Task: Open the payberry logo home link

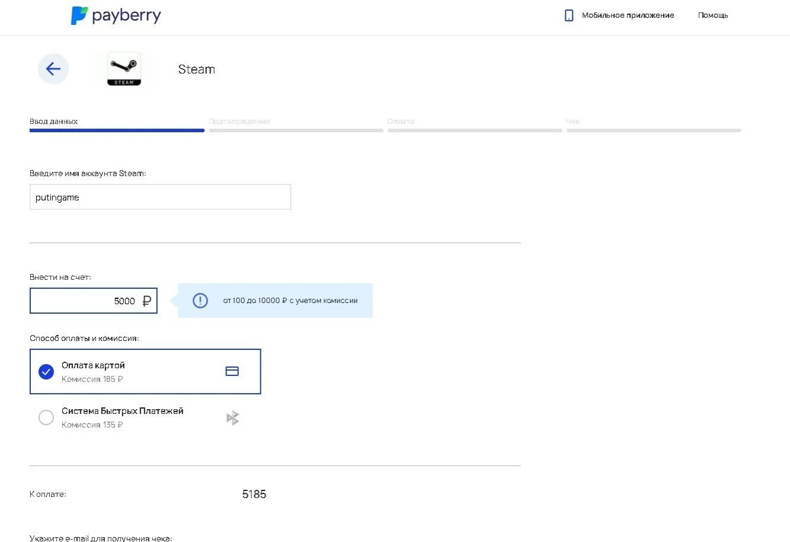Action: click(x=116, y=15)
